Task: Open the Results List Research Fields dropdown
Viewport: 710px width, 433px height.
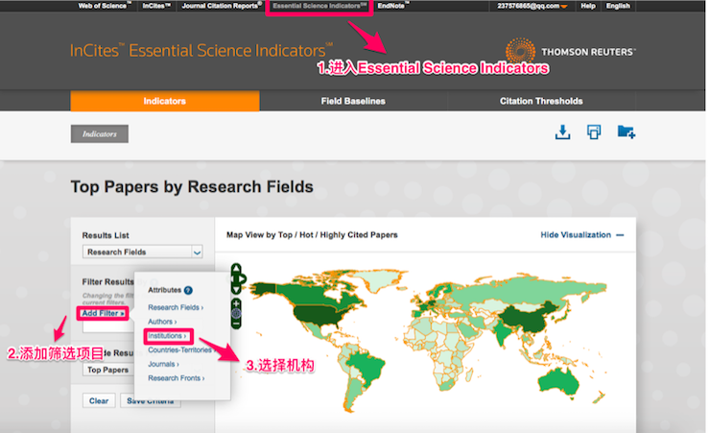Action: point(143,252)
